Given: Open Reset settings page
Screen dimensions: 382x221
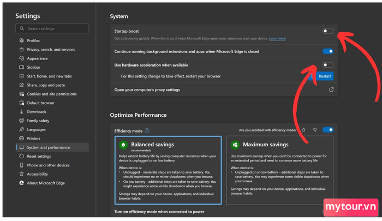Looking at the screenshot, I should [52, 157].
